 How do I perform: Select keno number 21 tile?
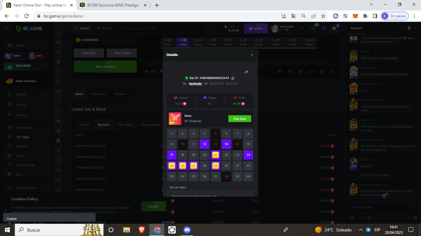click(x=216, y=155)
